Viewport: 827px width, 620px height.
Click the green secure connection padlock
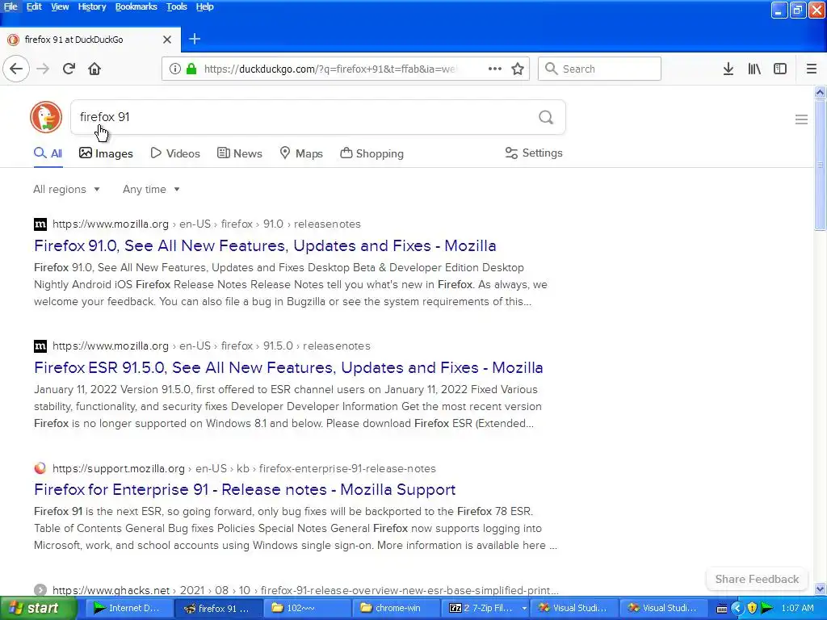tap(191, 69)
